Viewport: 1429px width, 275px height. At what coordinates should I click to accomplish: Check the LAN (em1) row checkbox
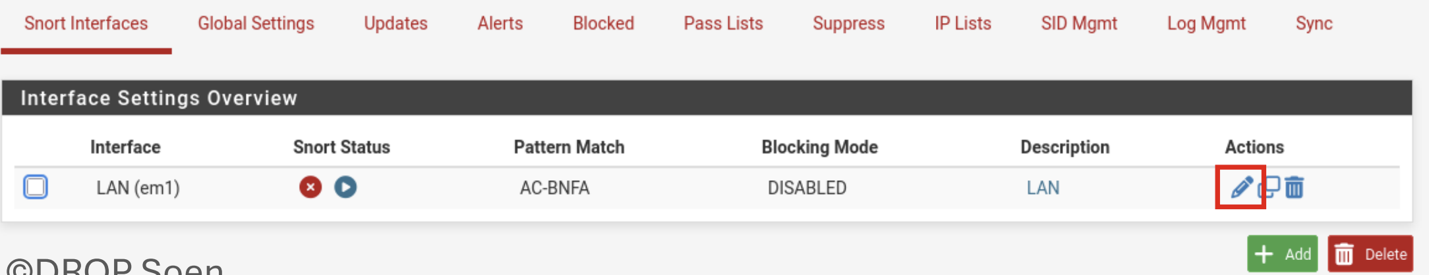click(x=36, y=187)
